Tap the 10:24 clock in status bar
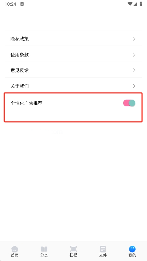This screenshot has height=261, width=147. point(10,4)
